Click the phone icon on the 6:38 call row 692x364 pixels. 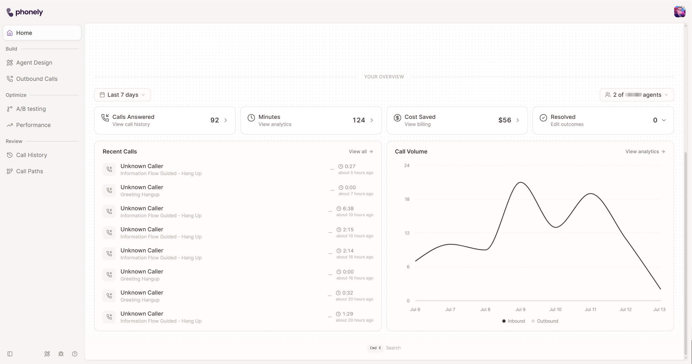pyautogui.click(x=109, y=212)
